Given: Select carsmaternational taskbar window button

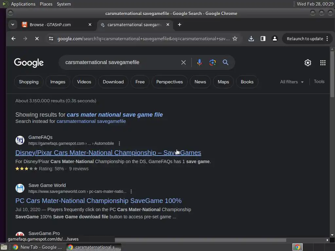Looking at the screenshot, I should coord(94,247).
